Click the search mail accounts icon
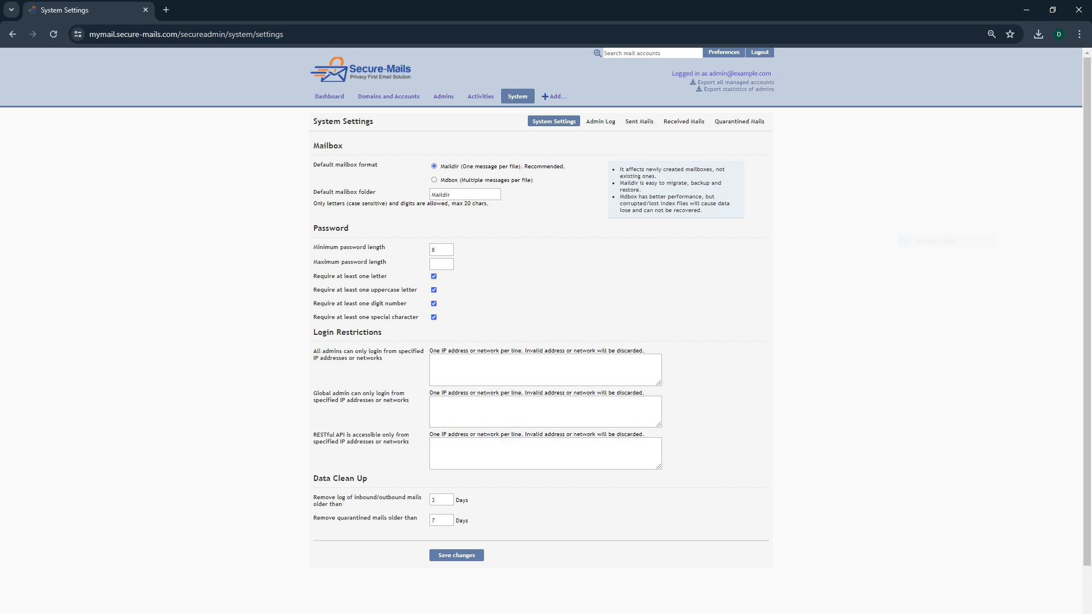The image size is (1092, 614). [597, 52]
